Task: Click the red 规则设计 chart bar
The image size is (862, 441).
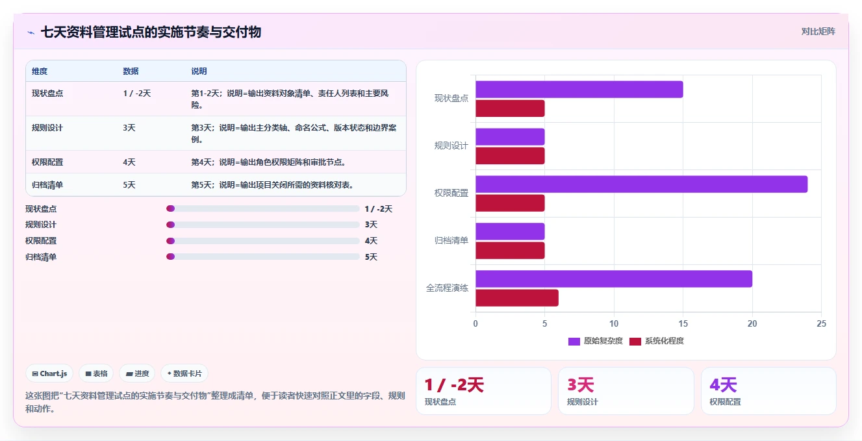Action: point(510,156)
